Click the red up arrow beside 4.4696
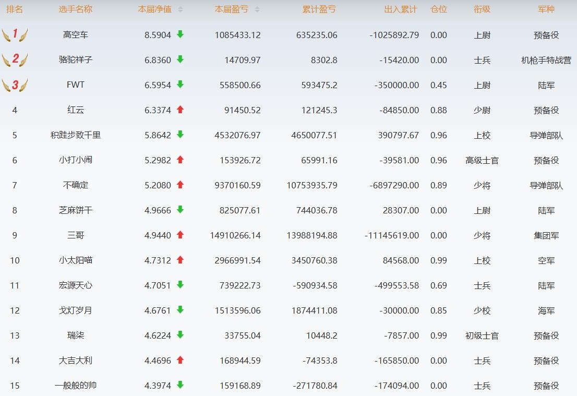577x396 pixels. (181, 360)
